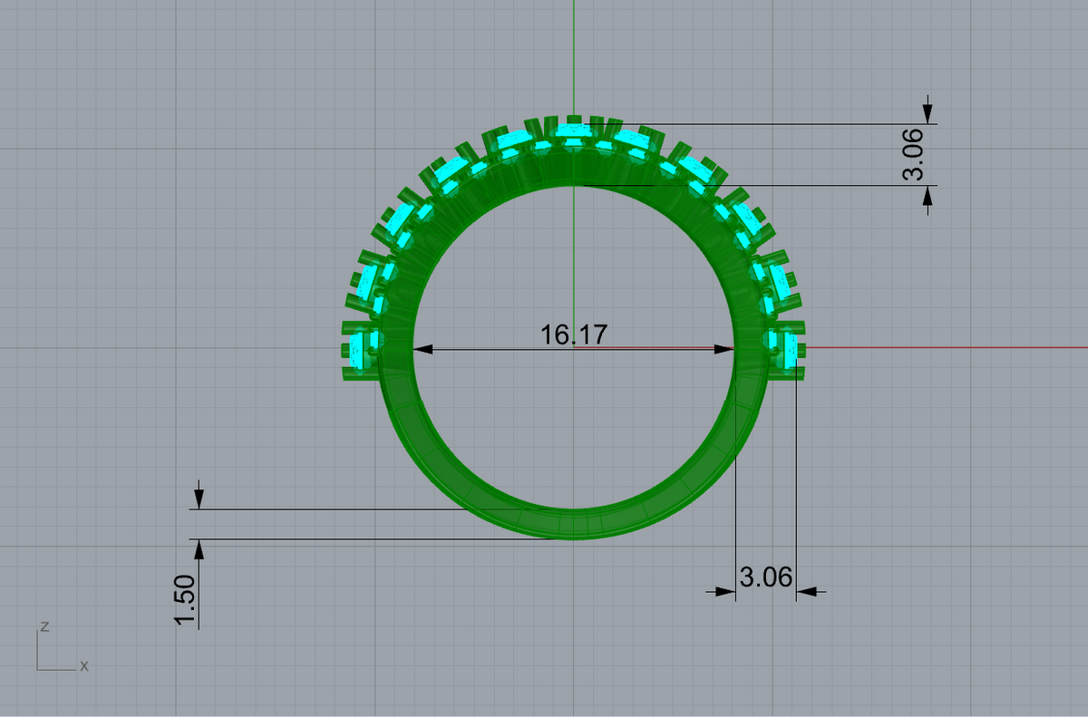Click the x axis label of the axis icon

[84, 665]
